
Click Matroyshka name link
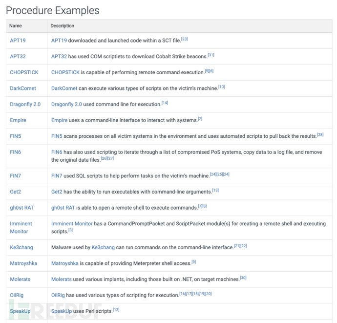click(x=24, y=263)
